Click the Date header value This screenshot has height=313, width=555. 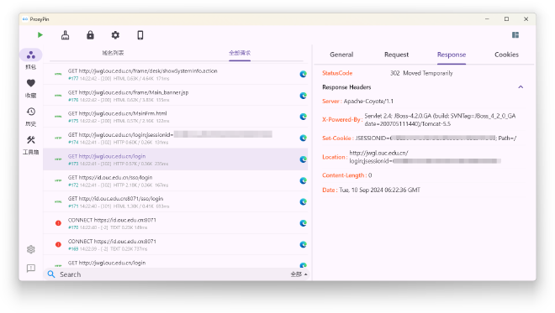(379, 190)
